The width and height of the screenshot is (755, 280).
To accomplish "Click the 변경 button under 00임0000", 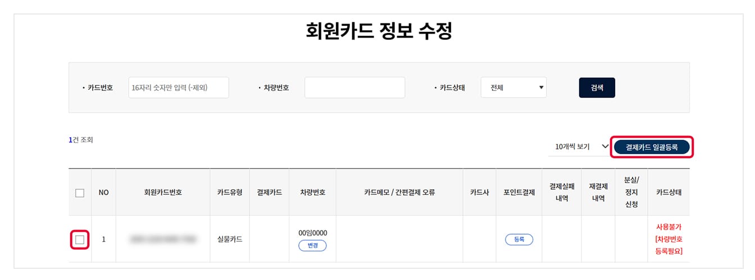I will coord(312,246).
